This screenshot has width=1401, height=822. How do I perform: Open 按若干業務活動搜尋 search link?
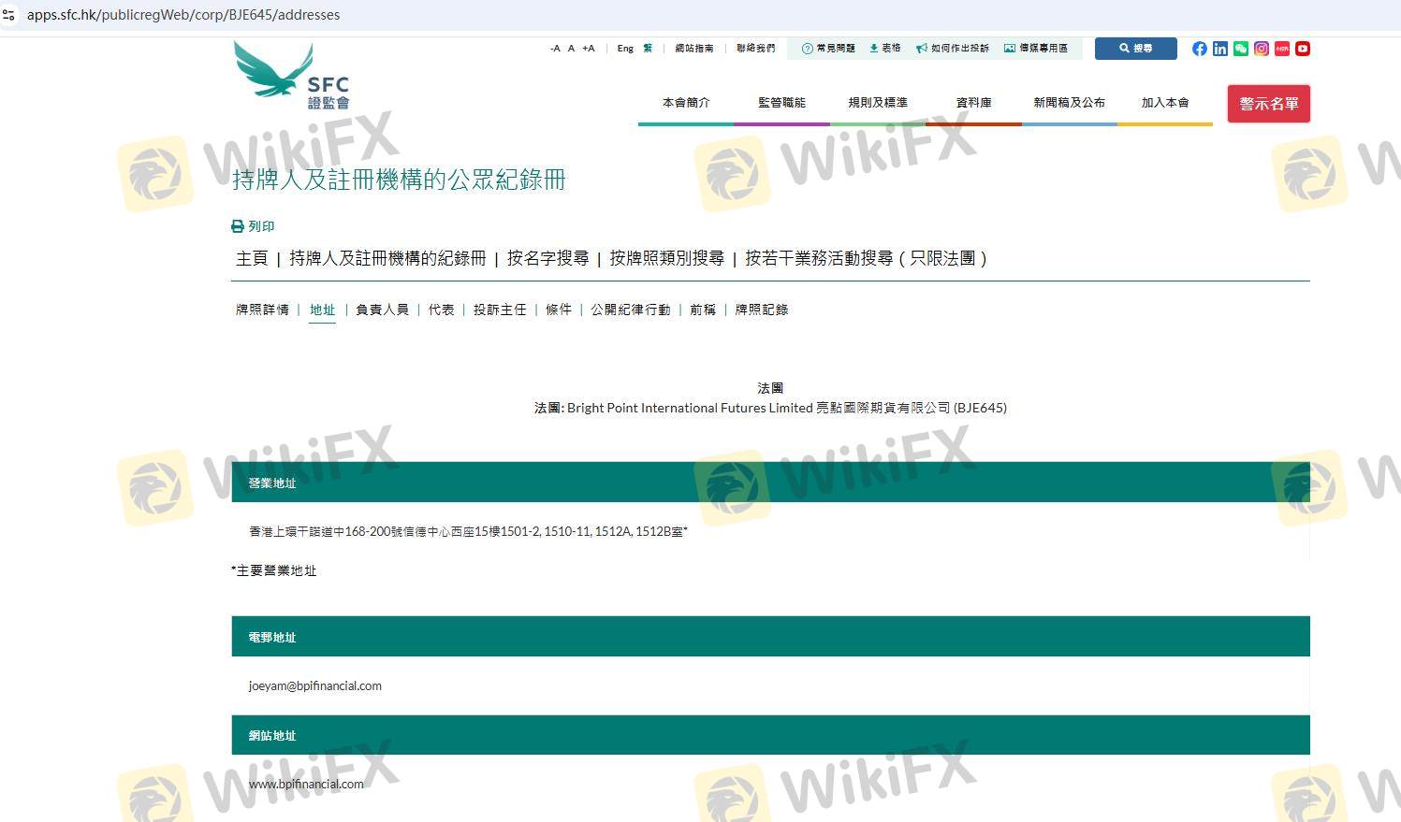click(x=866, y=258)
